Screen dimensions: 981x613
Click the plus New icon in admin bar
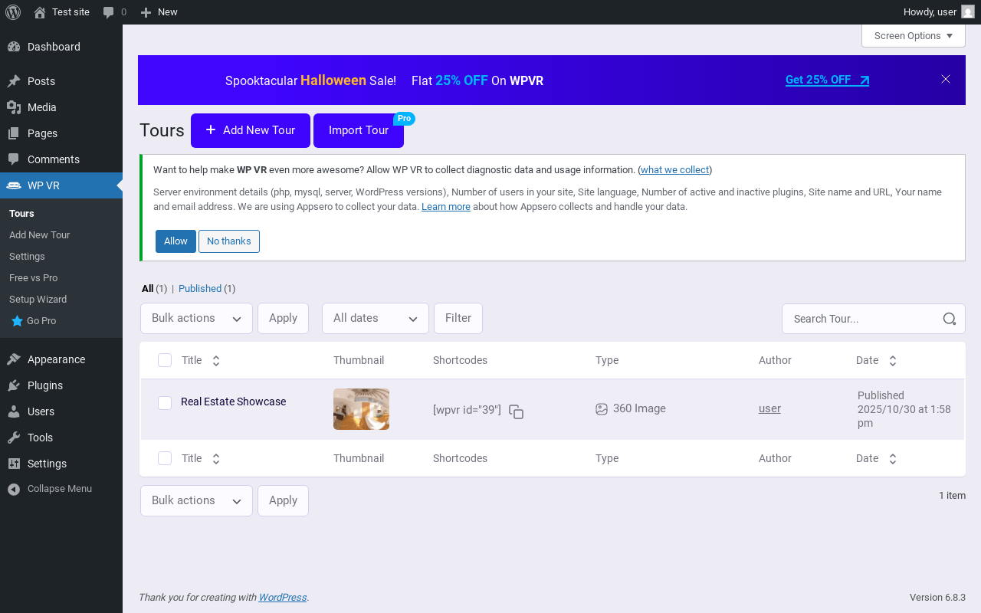(x=146, y=12)
